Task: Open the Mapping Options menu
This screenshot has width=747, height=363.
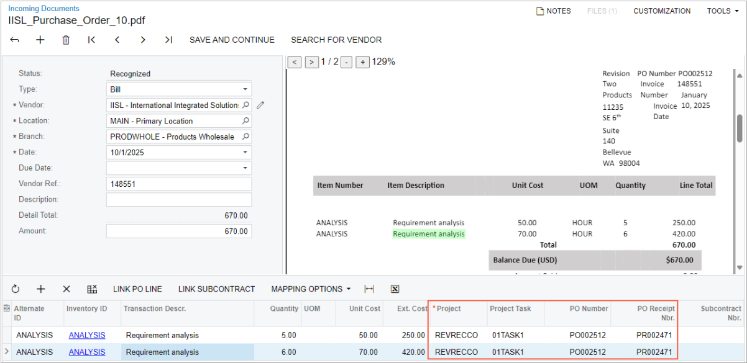Action: (x=311, y=289)
